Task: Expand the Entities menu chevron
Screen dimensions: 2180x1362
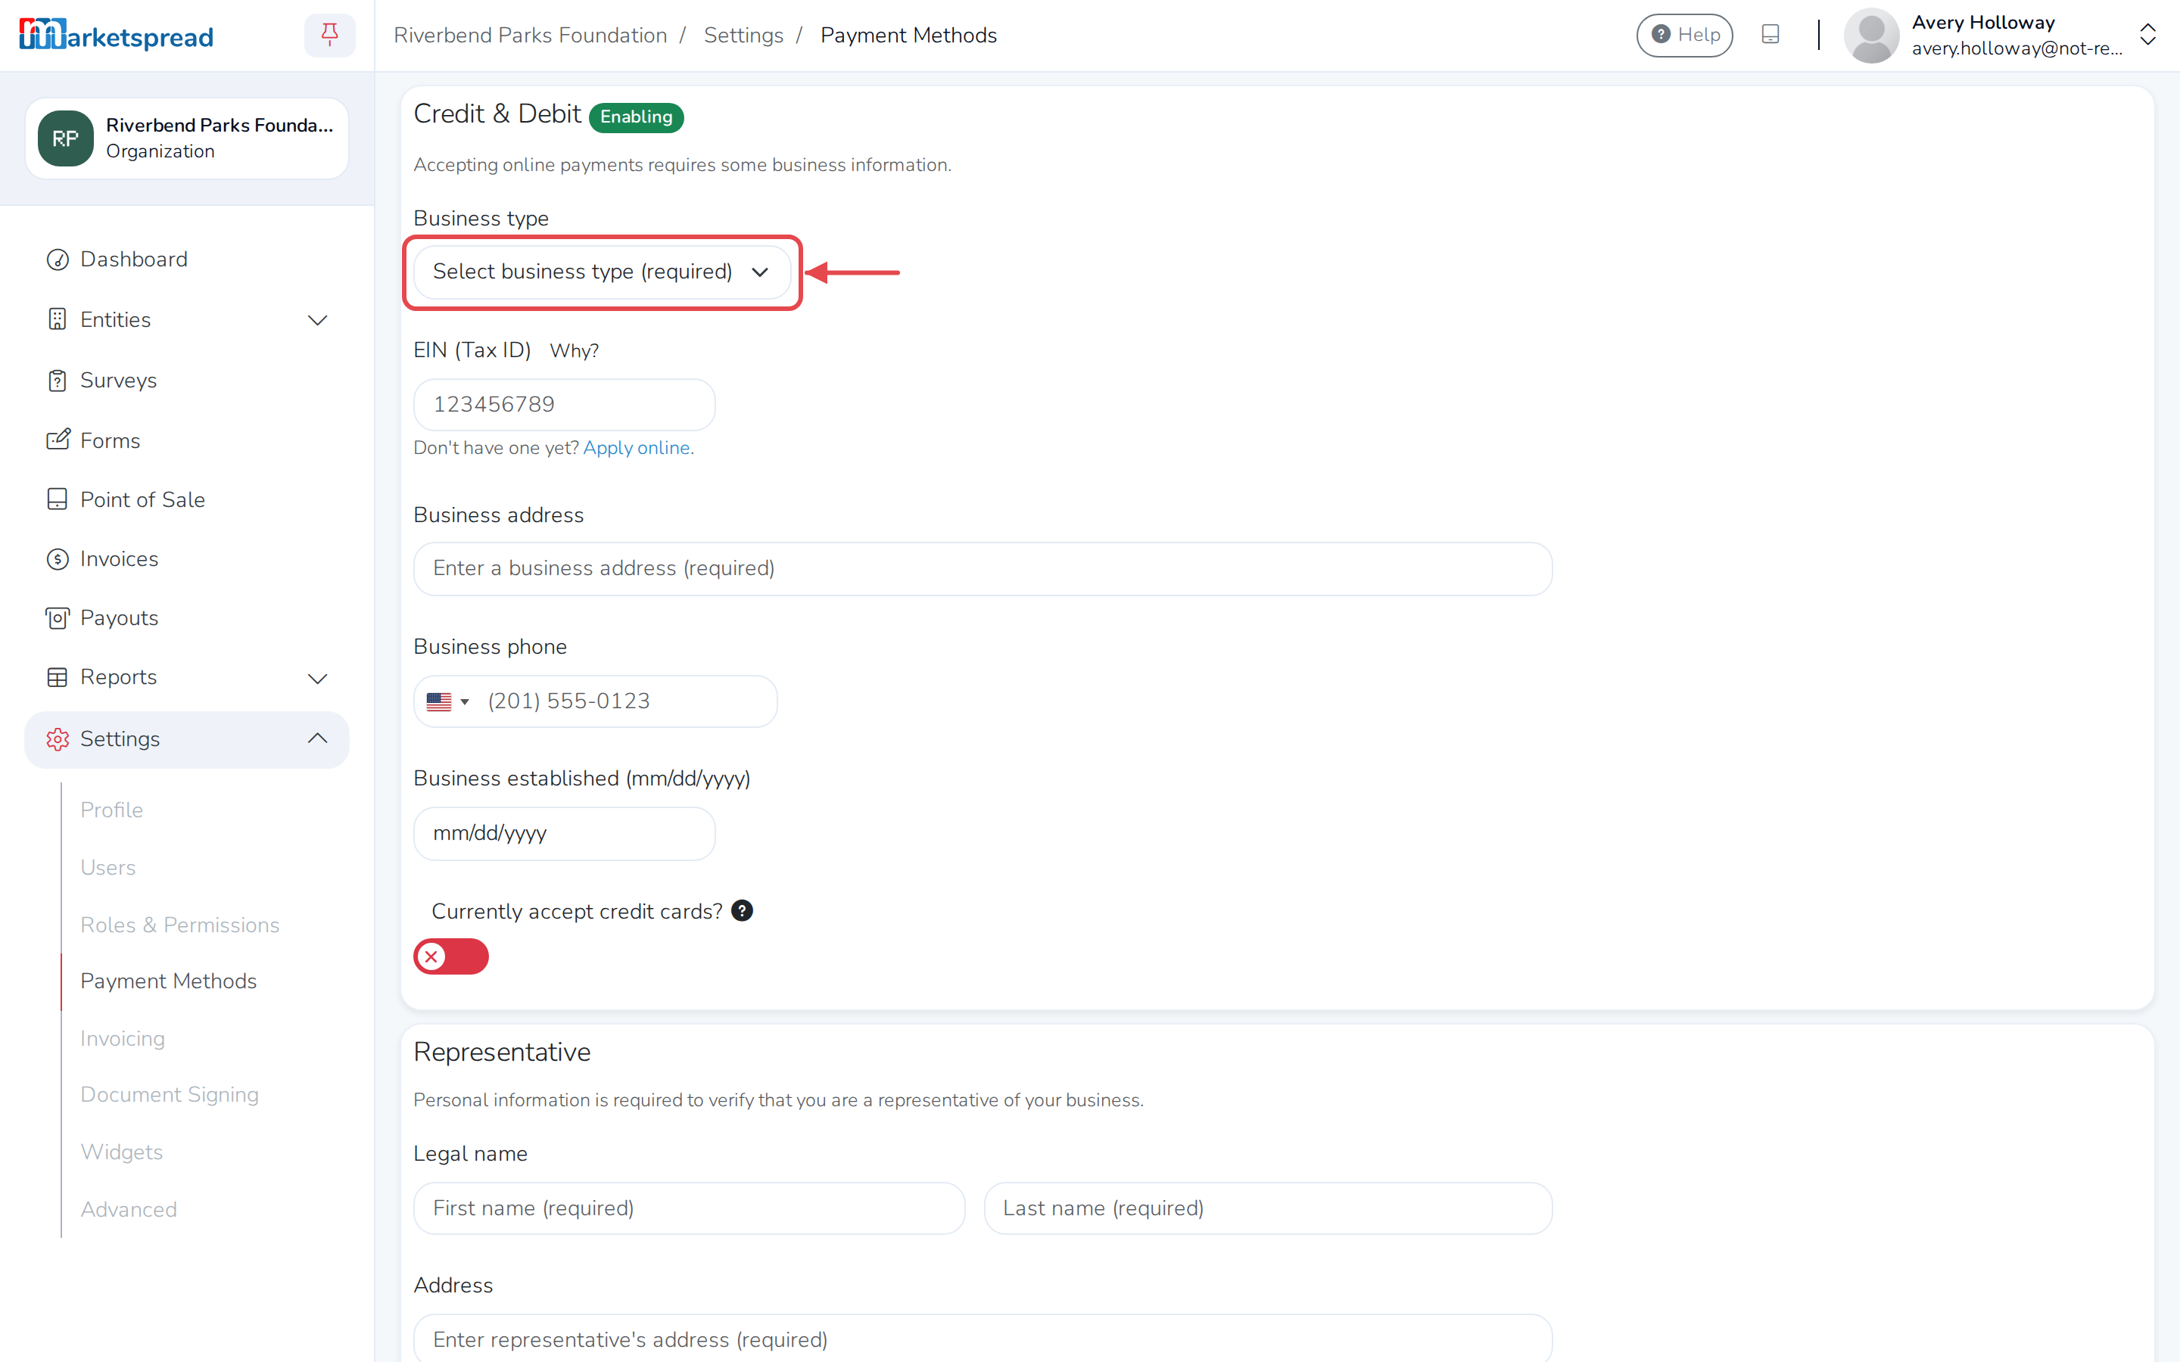Action: 317,320
